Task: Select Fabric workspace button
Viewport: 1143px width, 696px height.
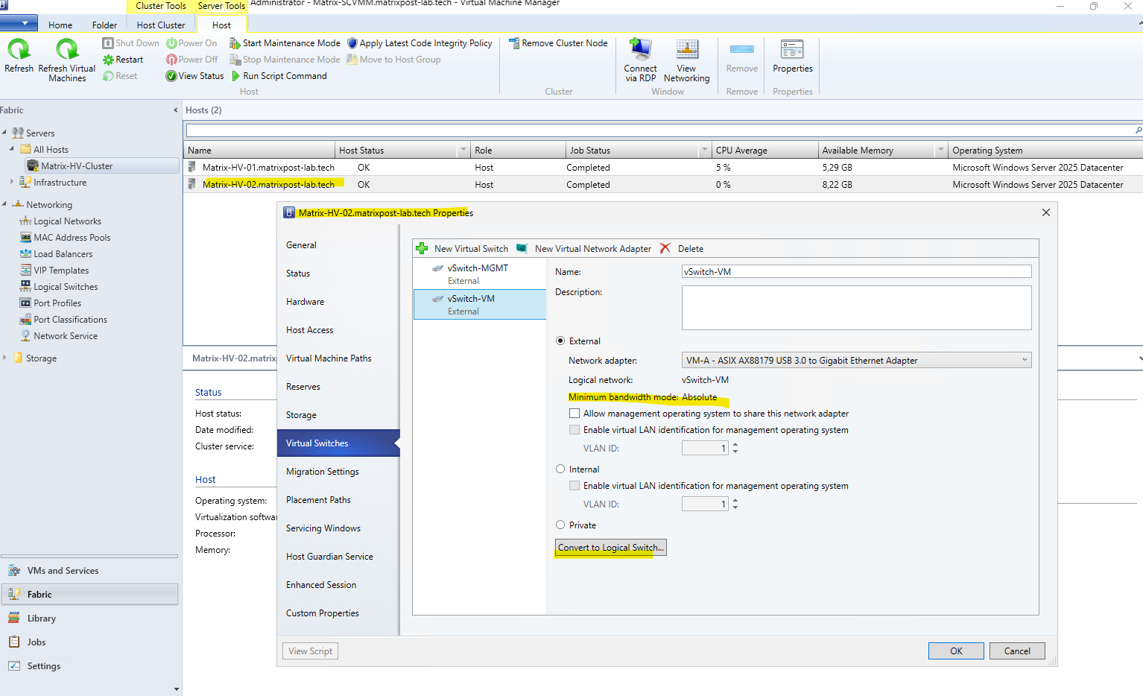Action: click(x=89, y=595)
